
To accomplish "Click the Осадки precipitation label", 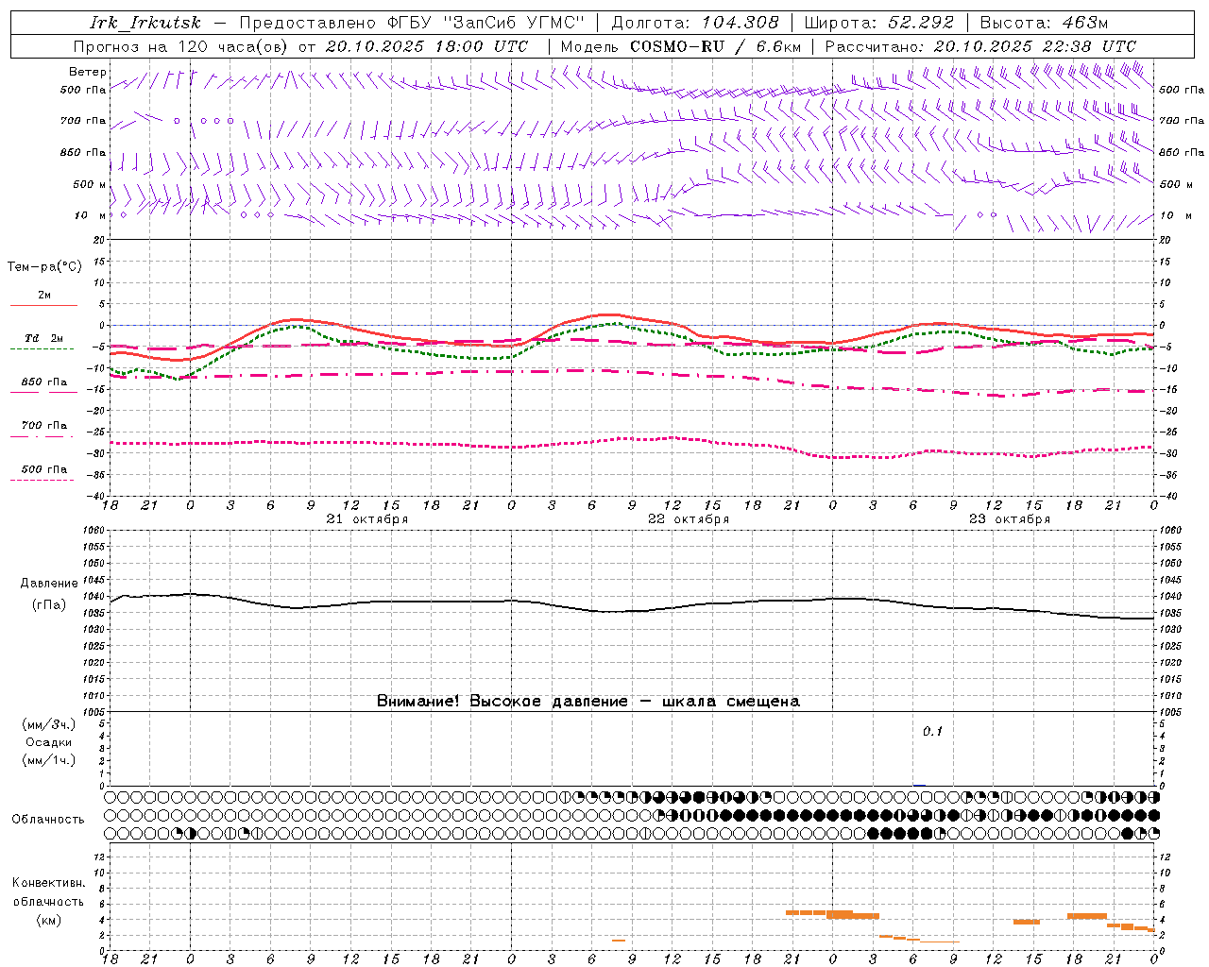I will [49, 742].
